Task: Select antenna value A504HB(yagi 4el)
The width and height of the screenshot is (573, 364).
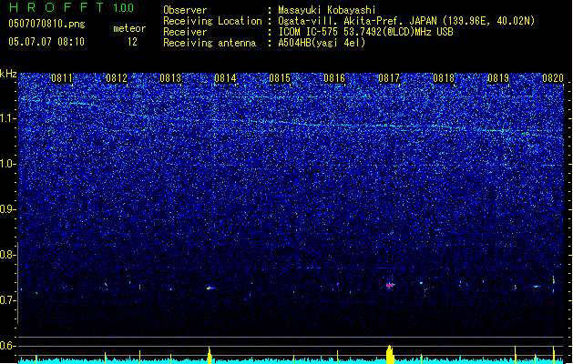Action: coord(322,43)
